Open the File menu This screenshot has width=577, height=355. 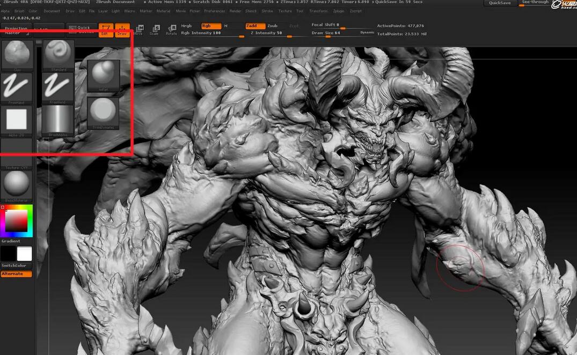point(92,11)
